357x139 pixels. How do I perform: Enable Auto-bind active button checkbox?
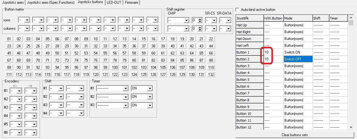tap(238, 10)
